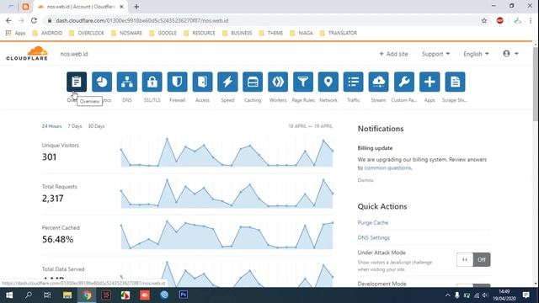
Task: Dismiss the billing update notification
Action: click(365, 180)
